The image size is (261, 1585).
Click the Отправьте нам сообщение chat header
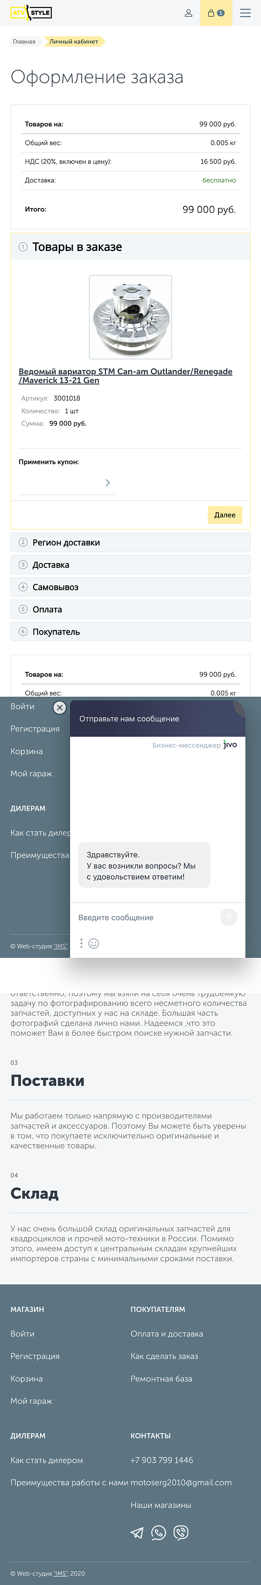pos(157,719)
